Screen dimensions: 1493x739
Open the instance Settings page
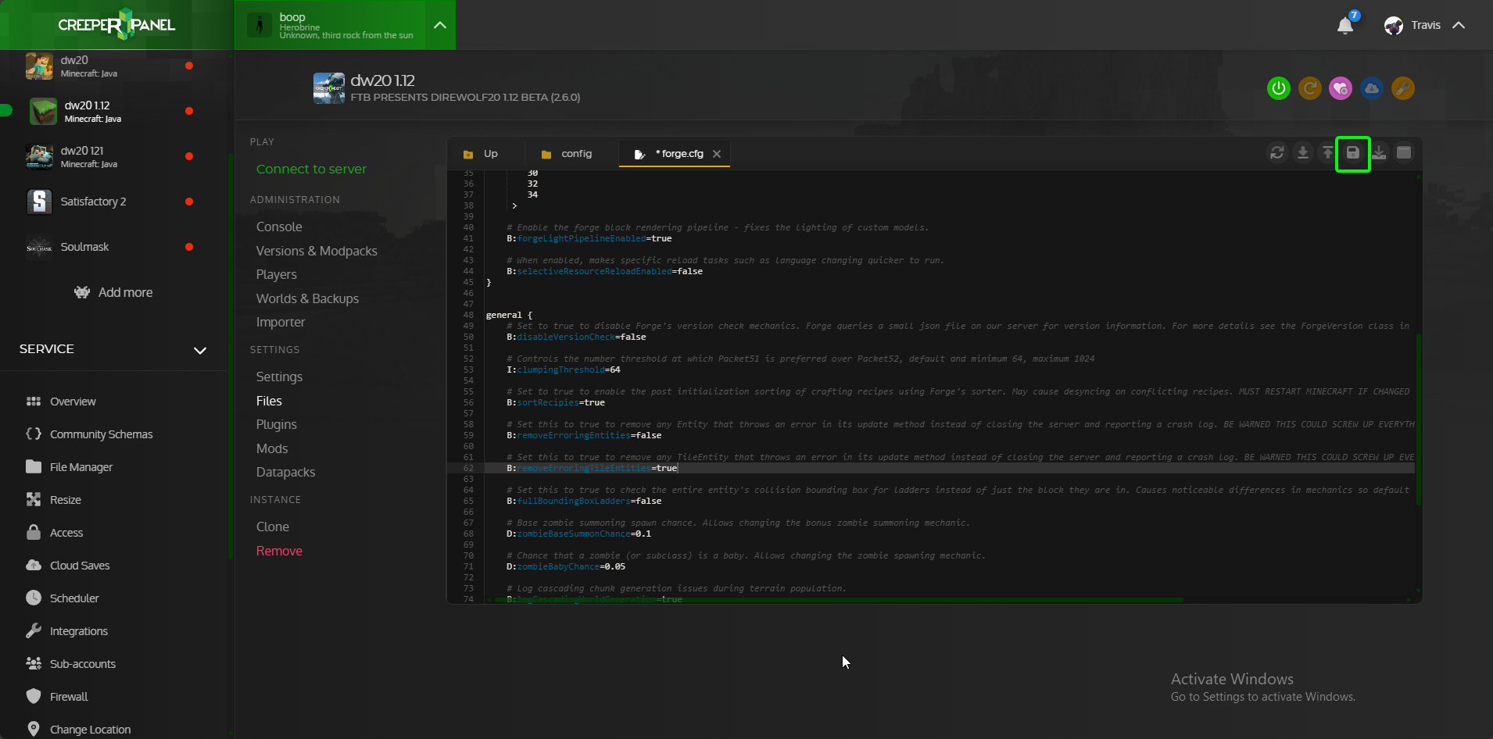(279, 377)
